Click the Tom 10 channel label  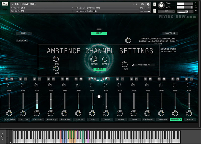click(x=107, y=120)
